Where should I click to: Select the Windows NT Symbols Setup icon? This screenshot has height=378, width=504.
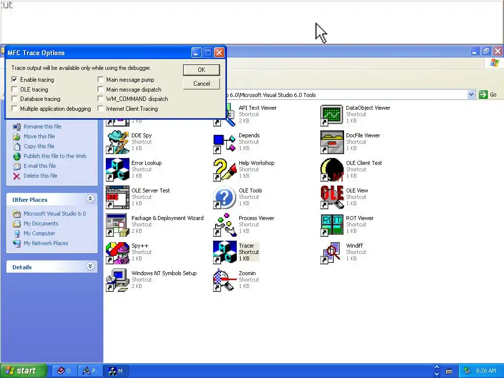click(x=118, y=280)
